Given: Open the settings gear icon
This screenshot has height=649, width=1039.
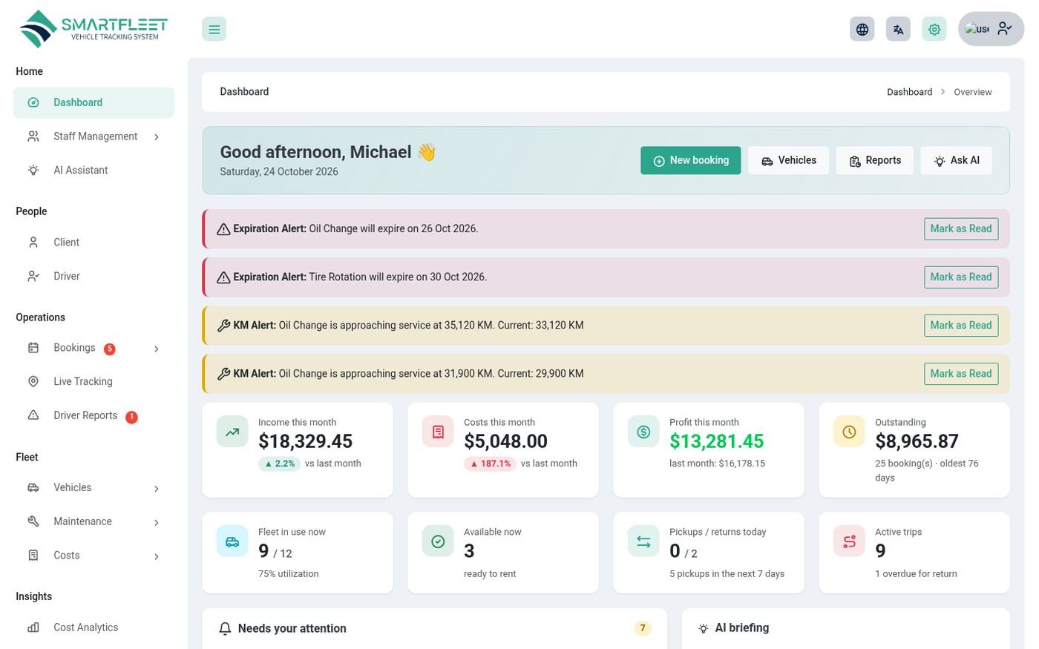Looking at the screenshot, I should (934, 29).
